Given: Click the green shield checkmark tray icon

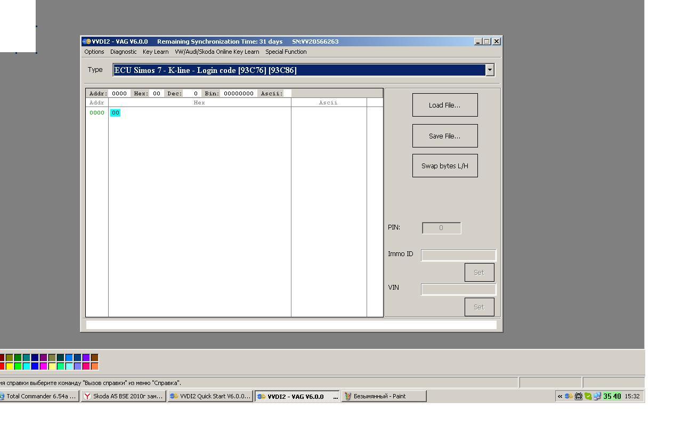Looking at the screenshot, I should click(588, 396).
